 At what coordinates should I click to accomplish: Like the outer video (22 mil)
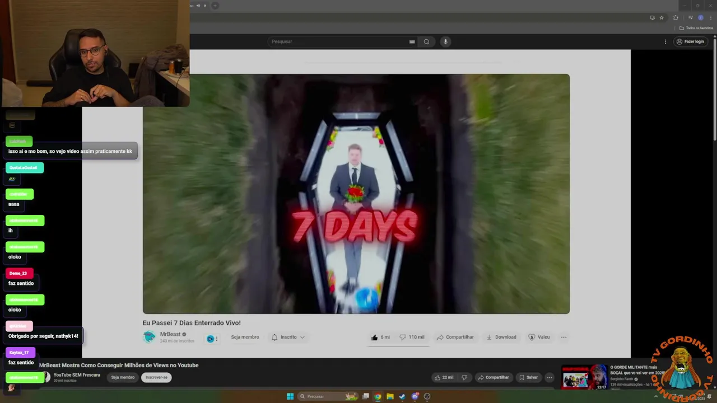coord(444,377)
